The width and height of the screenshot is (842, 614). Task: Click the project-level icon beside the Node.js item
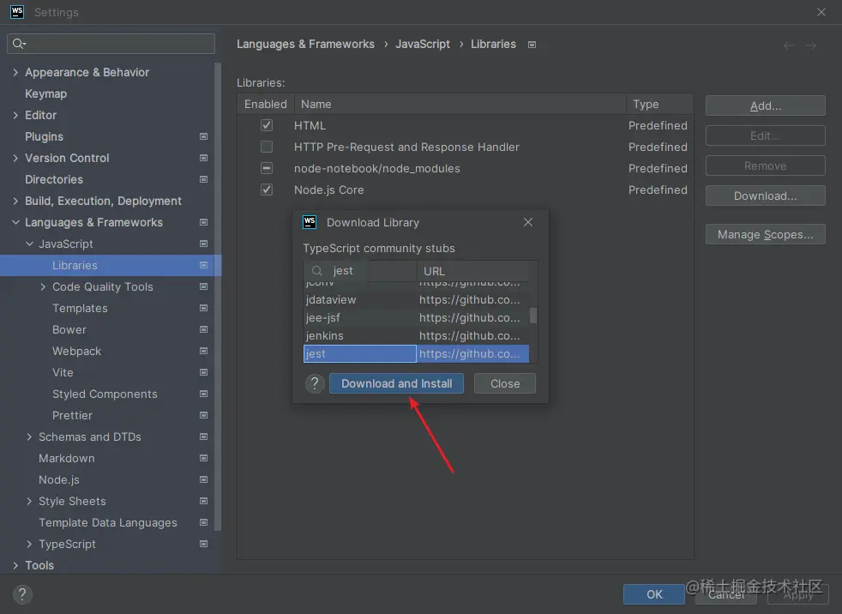coord(203,479)
